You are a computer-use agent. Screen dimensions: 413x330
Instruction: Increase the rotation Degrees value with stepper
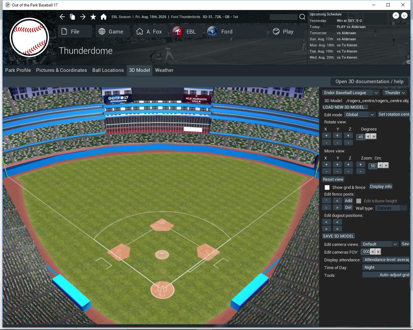374,136
